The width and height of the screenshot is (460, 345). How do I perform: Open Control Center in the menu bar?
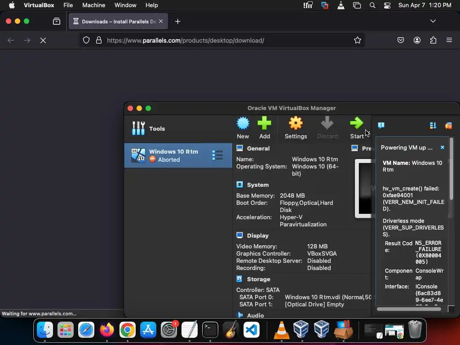point(387,5)
